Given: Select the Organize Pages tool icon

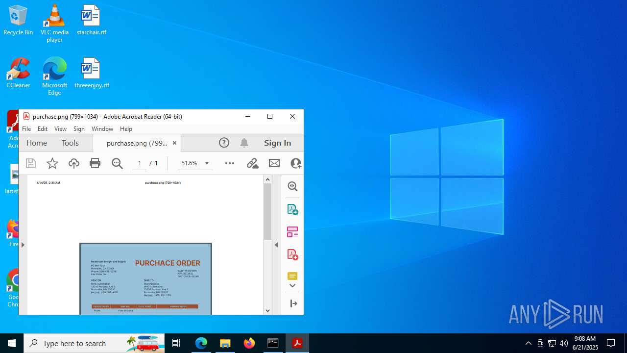Looking at the screenshot, I should point(292,232).
